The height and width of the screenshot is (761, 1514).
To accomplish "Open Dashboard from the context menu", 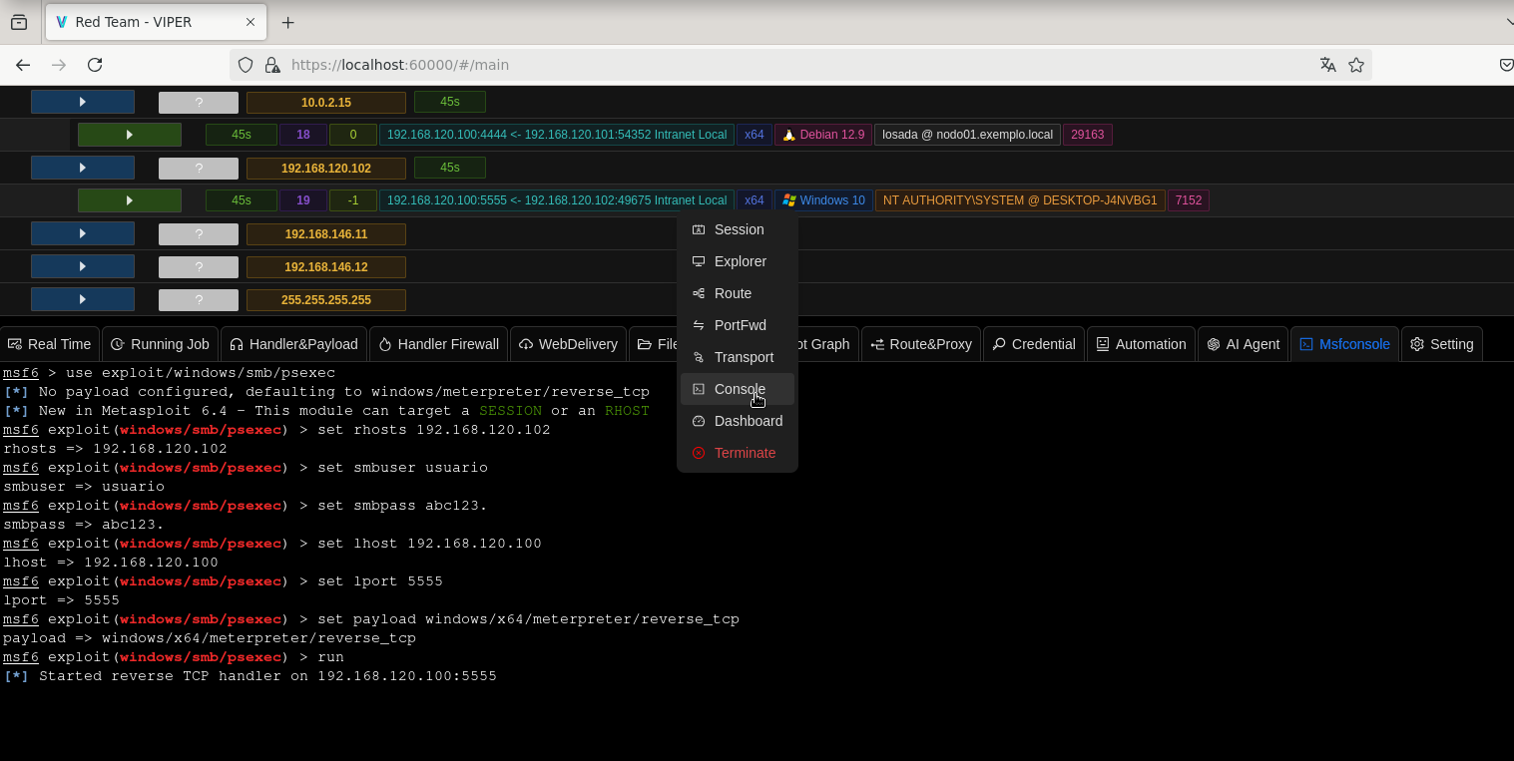I will [x=738, y=421].
